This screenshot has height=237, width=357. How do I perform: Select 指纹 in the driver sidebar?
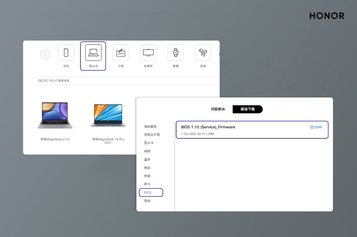coord(147,168)
